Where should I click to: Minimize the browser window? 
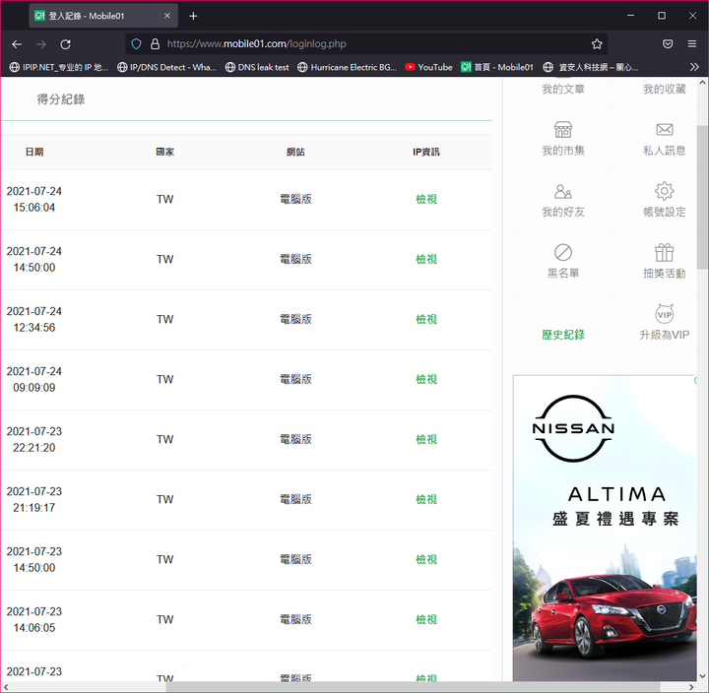click(631, 16)
